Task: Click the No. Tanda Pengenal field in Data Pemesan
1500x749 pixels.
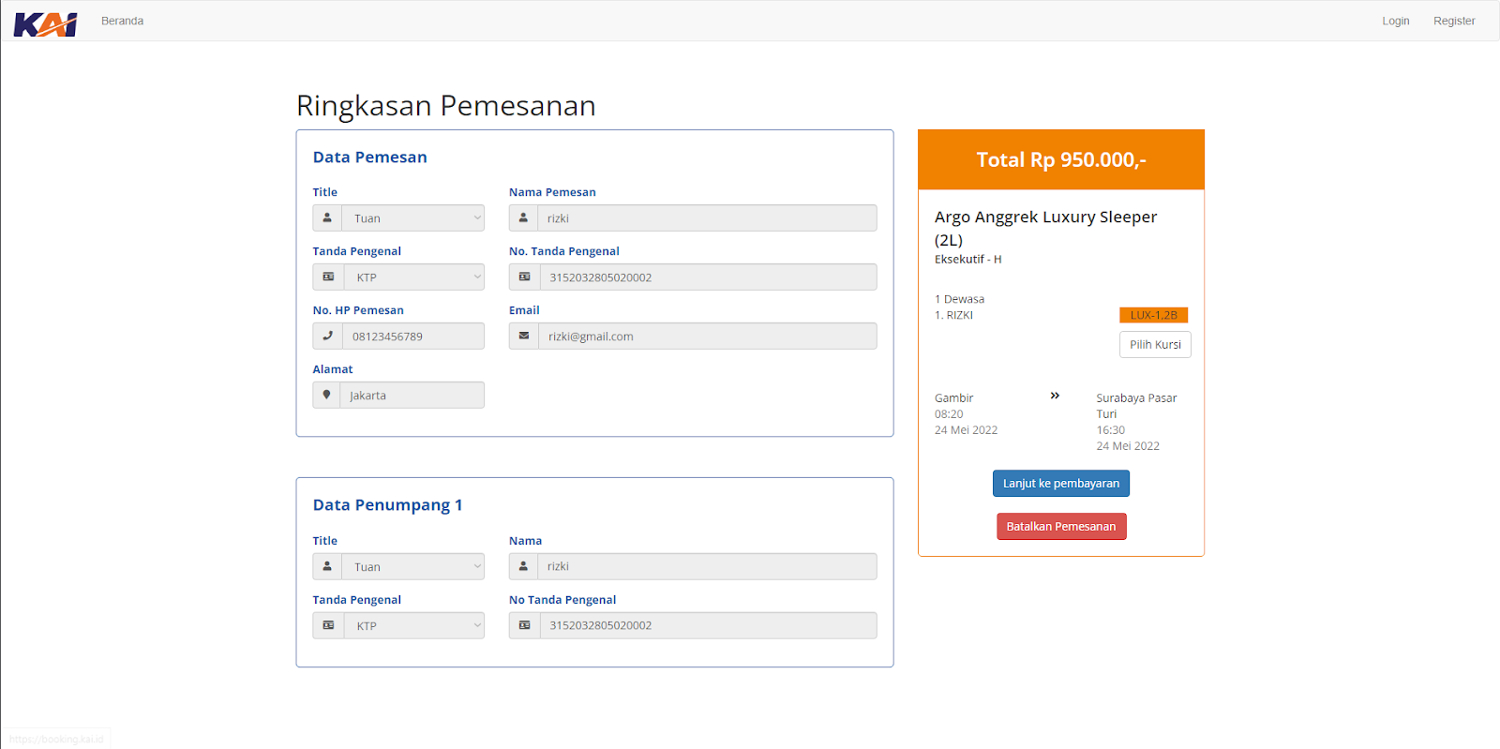Action: [709, 277]
